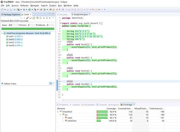Select test4 in the JUnit results

coord(15,45)
